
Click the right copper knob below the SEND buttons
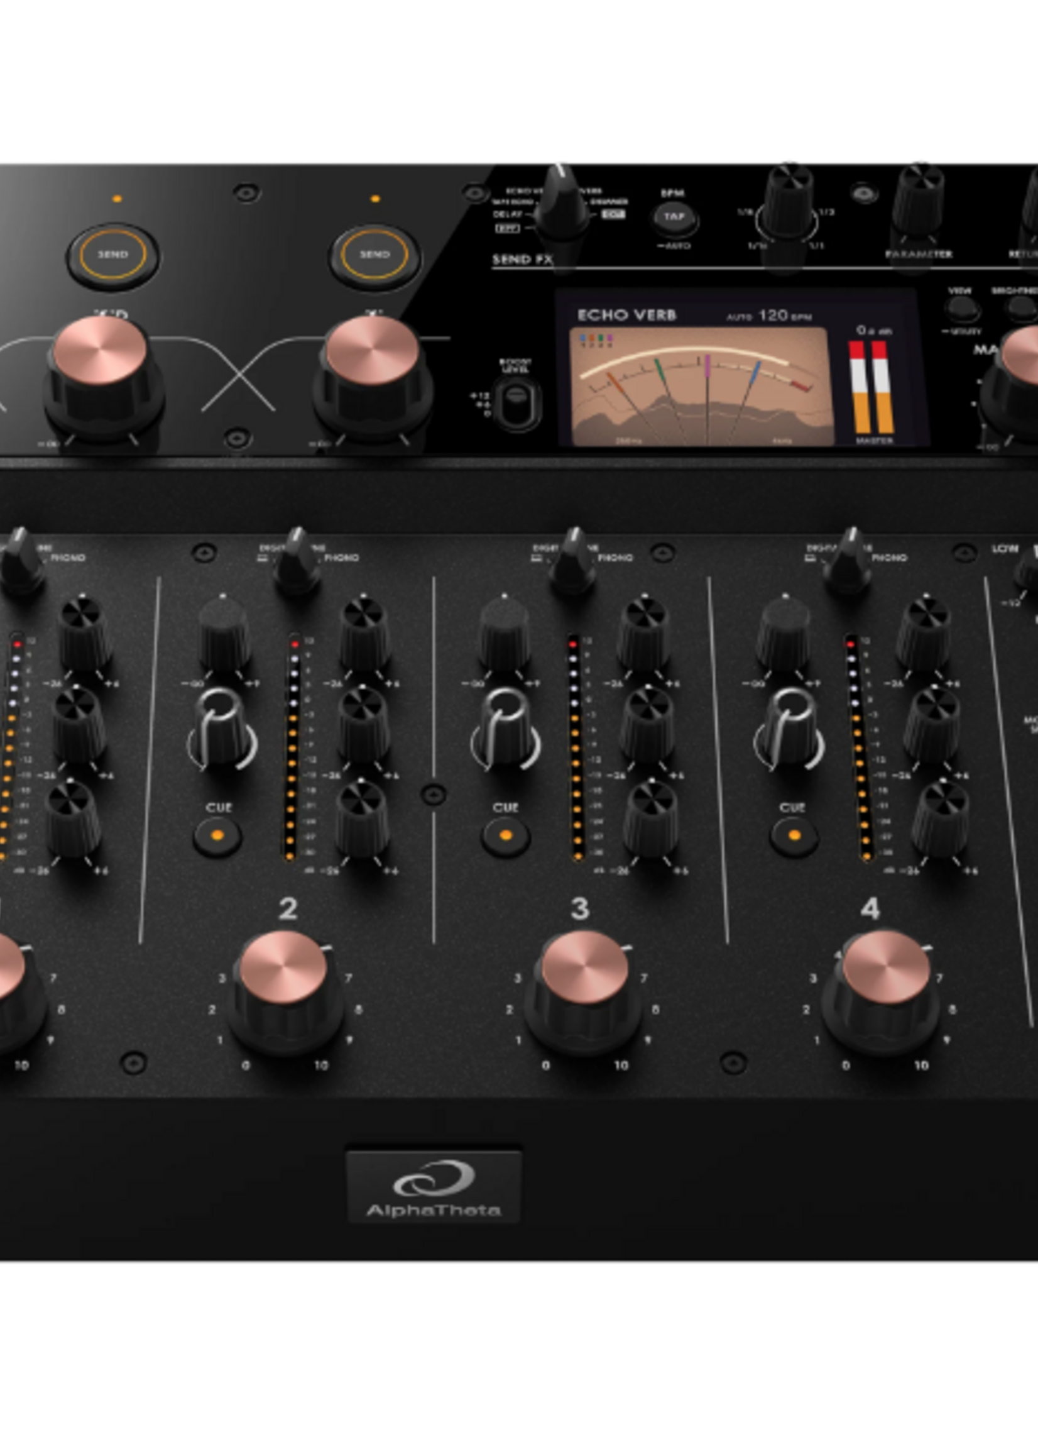point(373,377)
